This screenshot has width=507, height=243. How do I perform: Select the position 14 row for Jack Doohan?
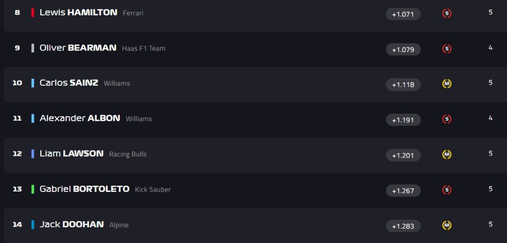coord(255,225)
